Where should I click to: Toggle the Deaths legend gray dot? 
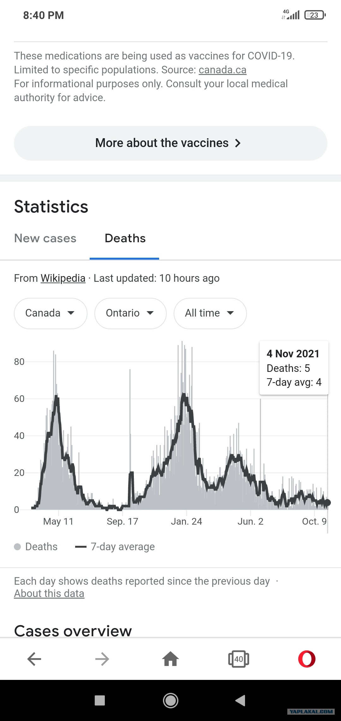click(17, 547)
